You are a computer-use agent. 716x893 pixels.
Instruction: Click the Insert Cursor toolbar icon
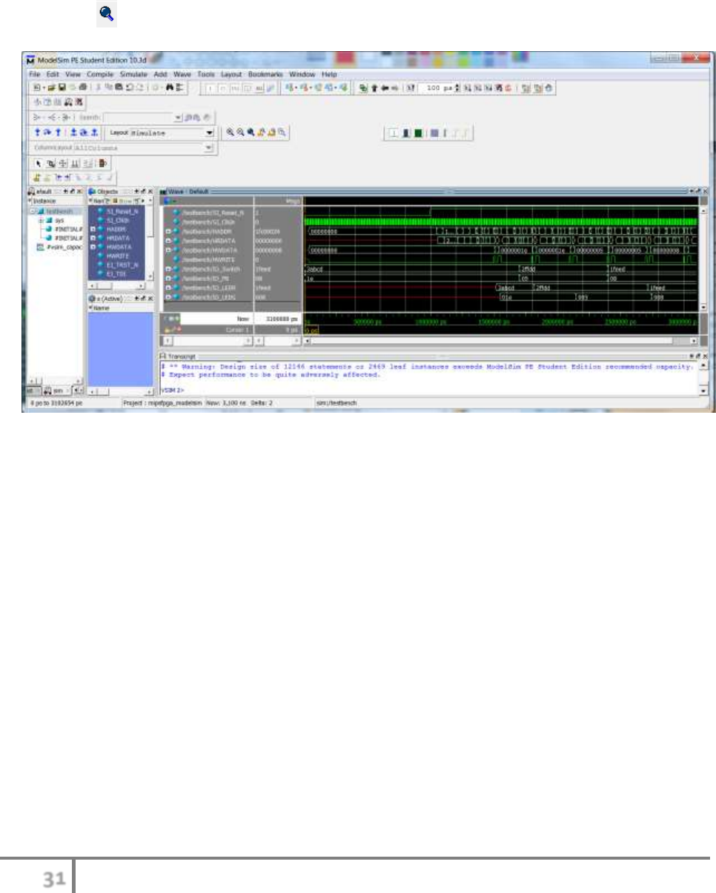37,176
